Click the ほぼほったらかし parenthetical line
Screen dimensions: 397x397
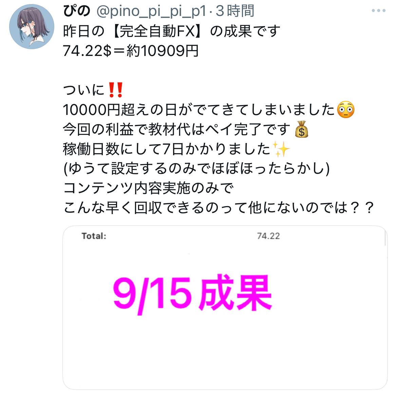196,168
